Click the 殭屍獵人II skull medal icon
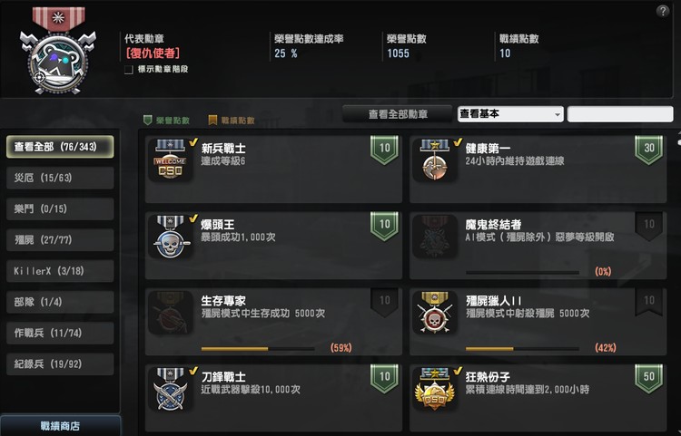Screen dimensions: 681x436 (435, 313)
